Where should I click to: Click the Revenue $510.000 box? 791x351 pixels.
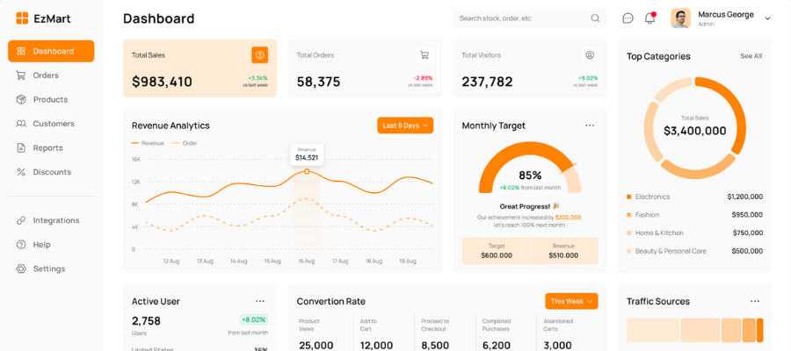tap(564, 251)
